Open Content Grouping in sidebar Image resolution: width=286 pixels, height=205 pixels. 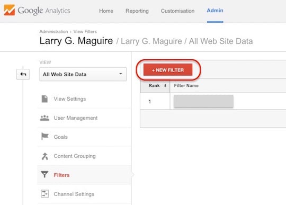click(x=84, y=156)
